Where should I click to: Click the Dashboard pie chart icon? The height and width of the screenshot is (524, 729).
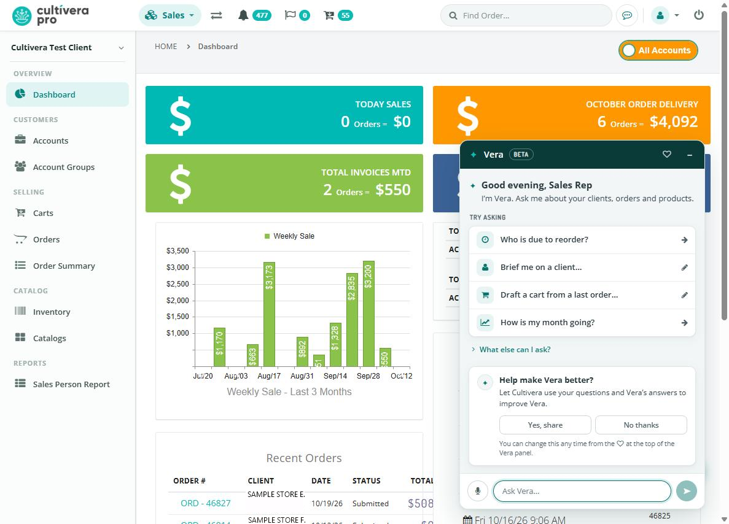[x=20, y=94]
